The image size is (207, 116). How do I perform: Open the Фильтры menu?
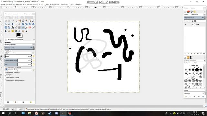coord(65,5)
